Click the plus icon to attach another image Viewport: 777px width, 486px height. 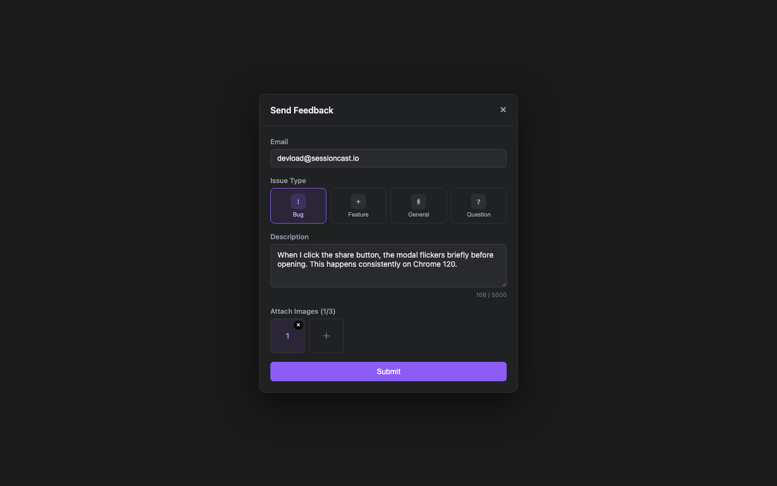click(x=326, y=335)
